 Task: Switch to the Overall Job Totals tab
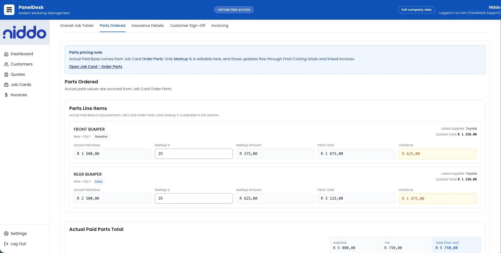pos(77,26)
